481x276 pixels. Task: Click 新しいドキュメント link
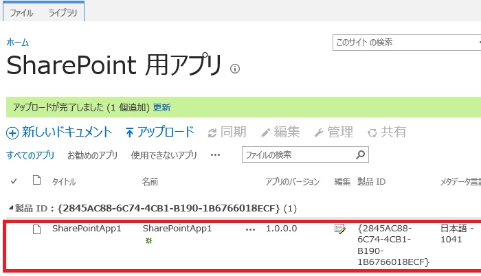tap(67, 133)
